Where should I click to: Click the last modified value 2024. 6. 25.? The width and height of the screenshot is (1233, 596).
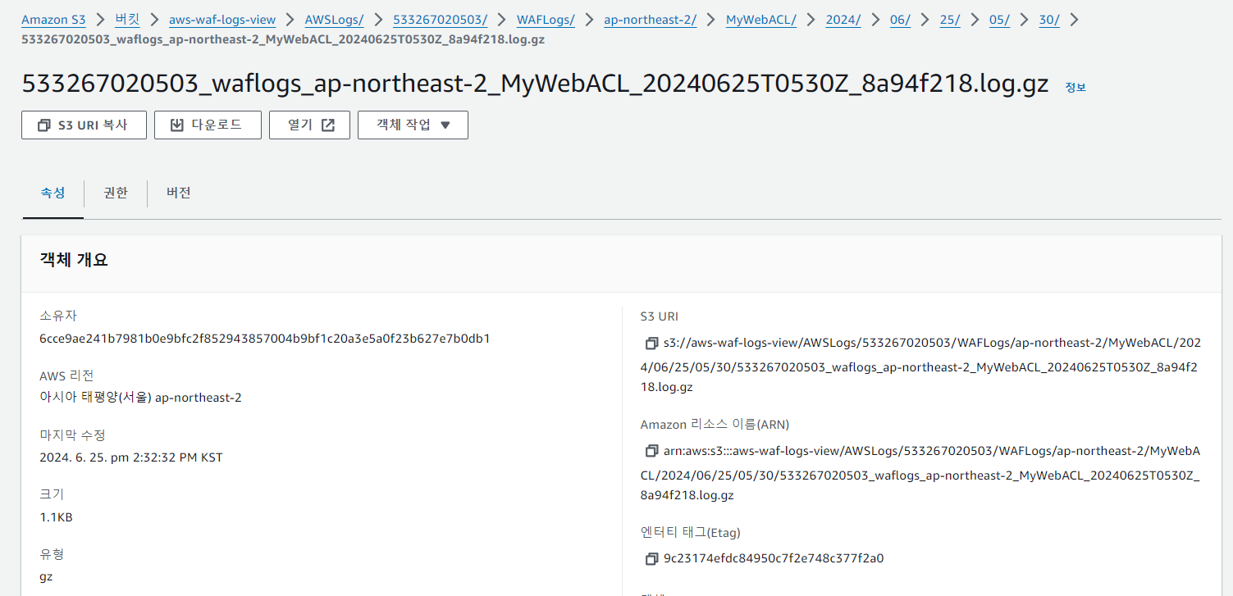point(131,457)
